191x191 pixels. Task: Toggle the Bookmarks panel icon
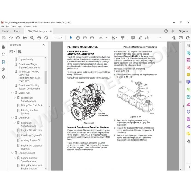click(x=3, y=62)
